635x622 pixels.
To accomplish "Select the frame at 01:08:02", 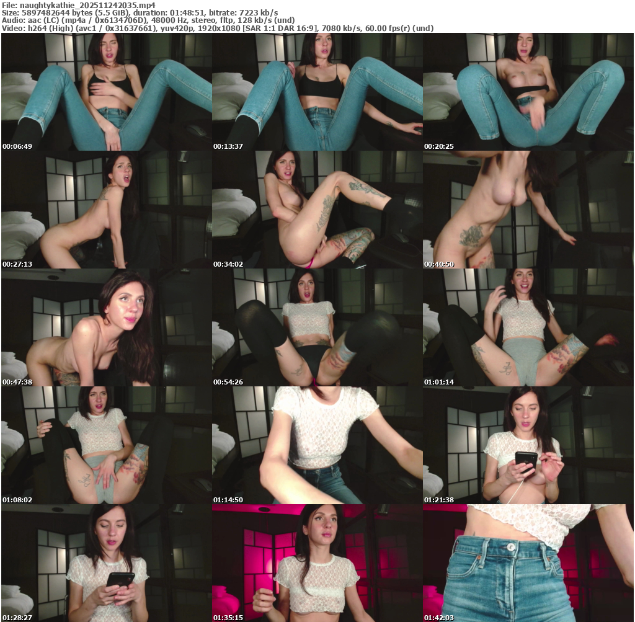I will pyautogui.click(x=106, y=445).
